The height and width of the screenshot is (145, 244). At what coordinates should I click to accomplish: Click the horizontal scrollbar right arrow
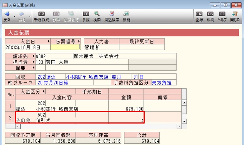179,126
